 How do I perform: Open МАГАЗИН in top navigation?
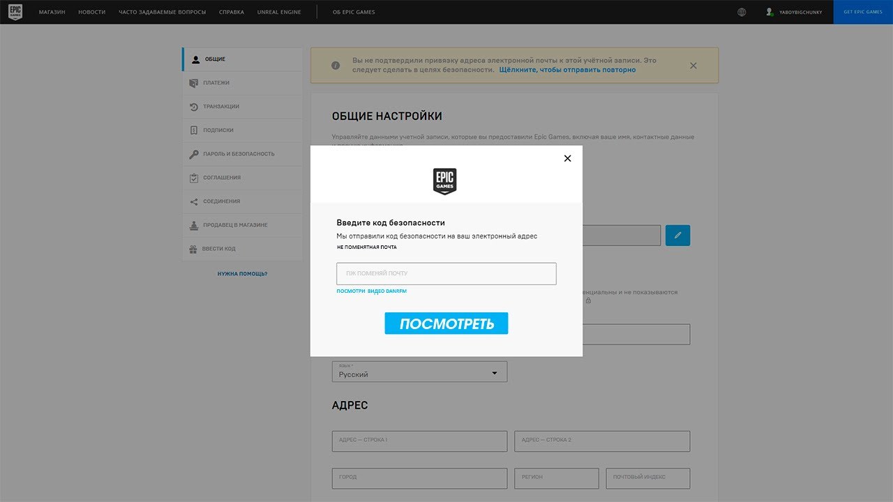pyautogui.click(x=52, y=12)
